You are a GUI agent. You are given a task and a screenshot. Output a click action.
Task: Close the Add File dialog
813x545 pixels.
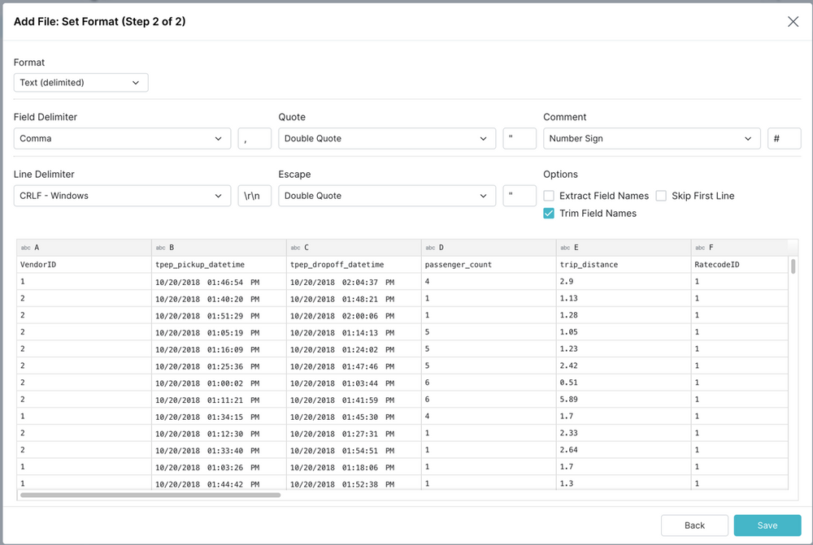793,22
